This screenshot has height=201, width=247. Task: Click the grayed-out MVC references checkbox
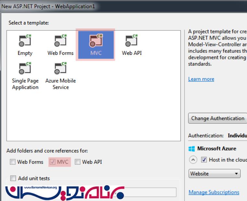pos(53,162)
